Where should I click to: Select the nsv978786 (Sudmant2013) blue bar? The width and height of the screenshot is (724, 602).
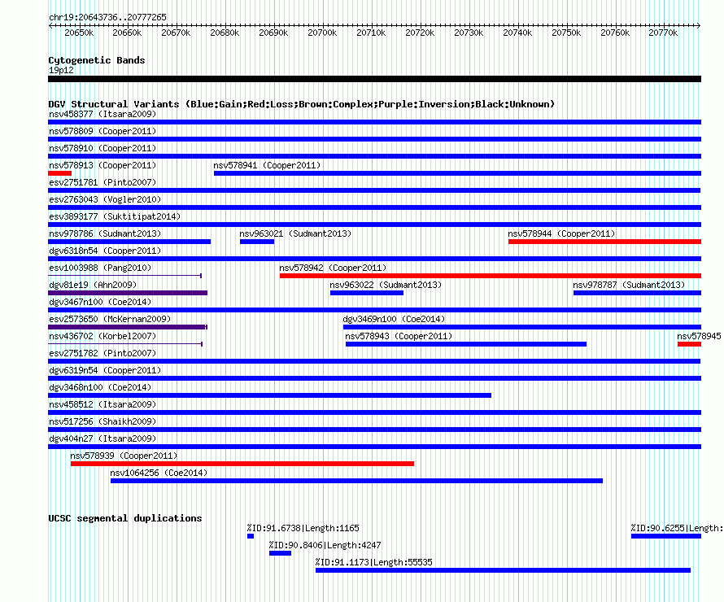pos(129,242)
